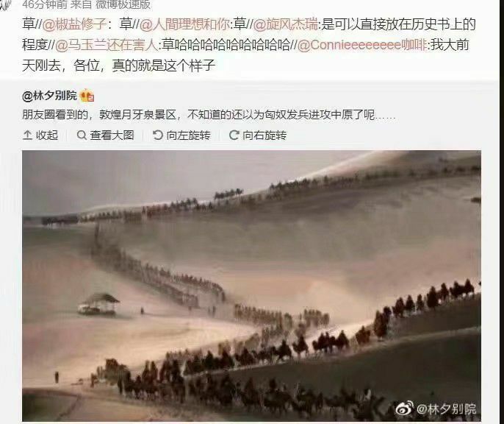Viewport: 504px width, 424px height.
Task: Visit the @旋风杰瑞 user mention
Action: tap(286, 24)
